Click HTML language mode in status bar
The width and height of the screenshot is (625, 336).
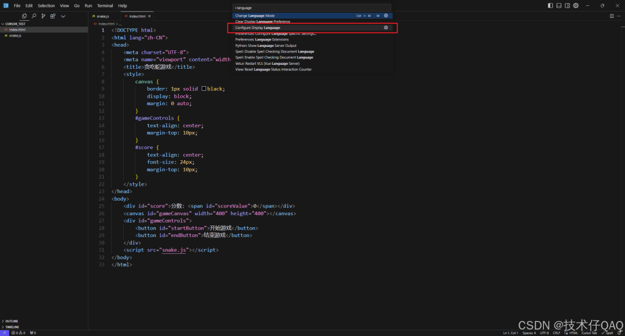click(x=573, y=333)
